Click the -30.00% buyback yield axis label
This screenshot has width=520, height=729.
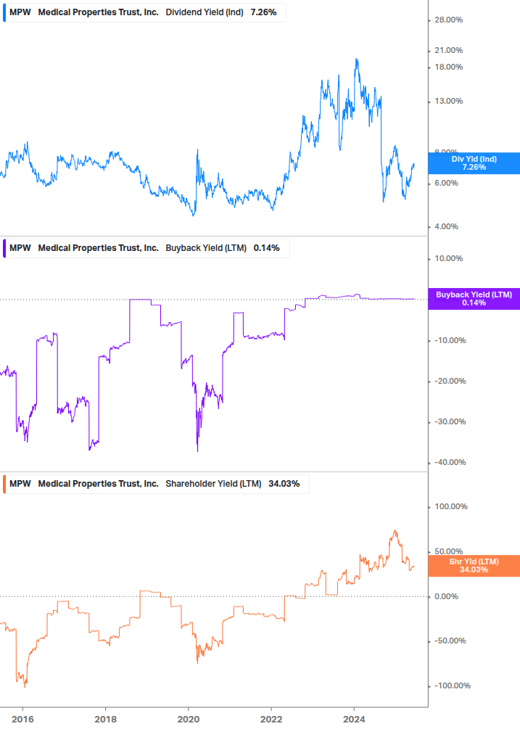pyautogui.click(x=450, y=421)
